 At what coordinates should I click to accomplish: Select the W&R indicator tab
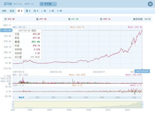pos(102,97)
